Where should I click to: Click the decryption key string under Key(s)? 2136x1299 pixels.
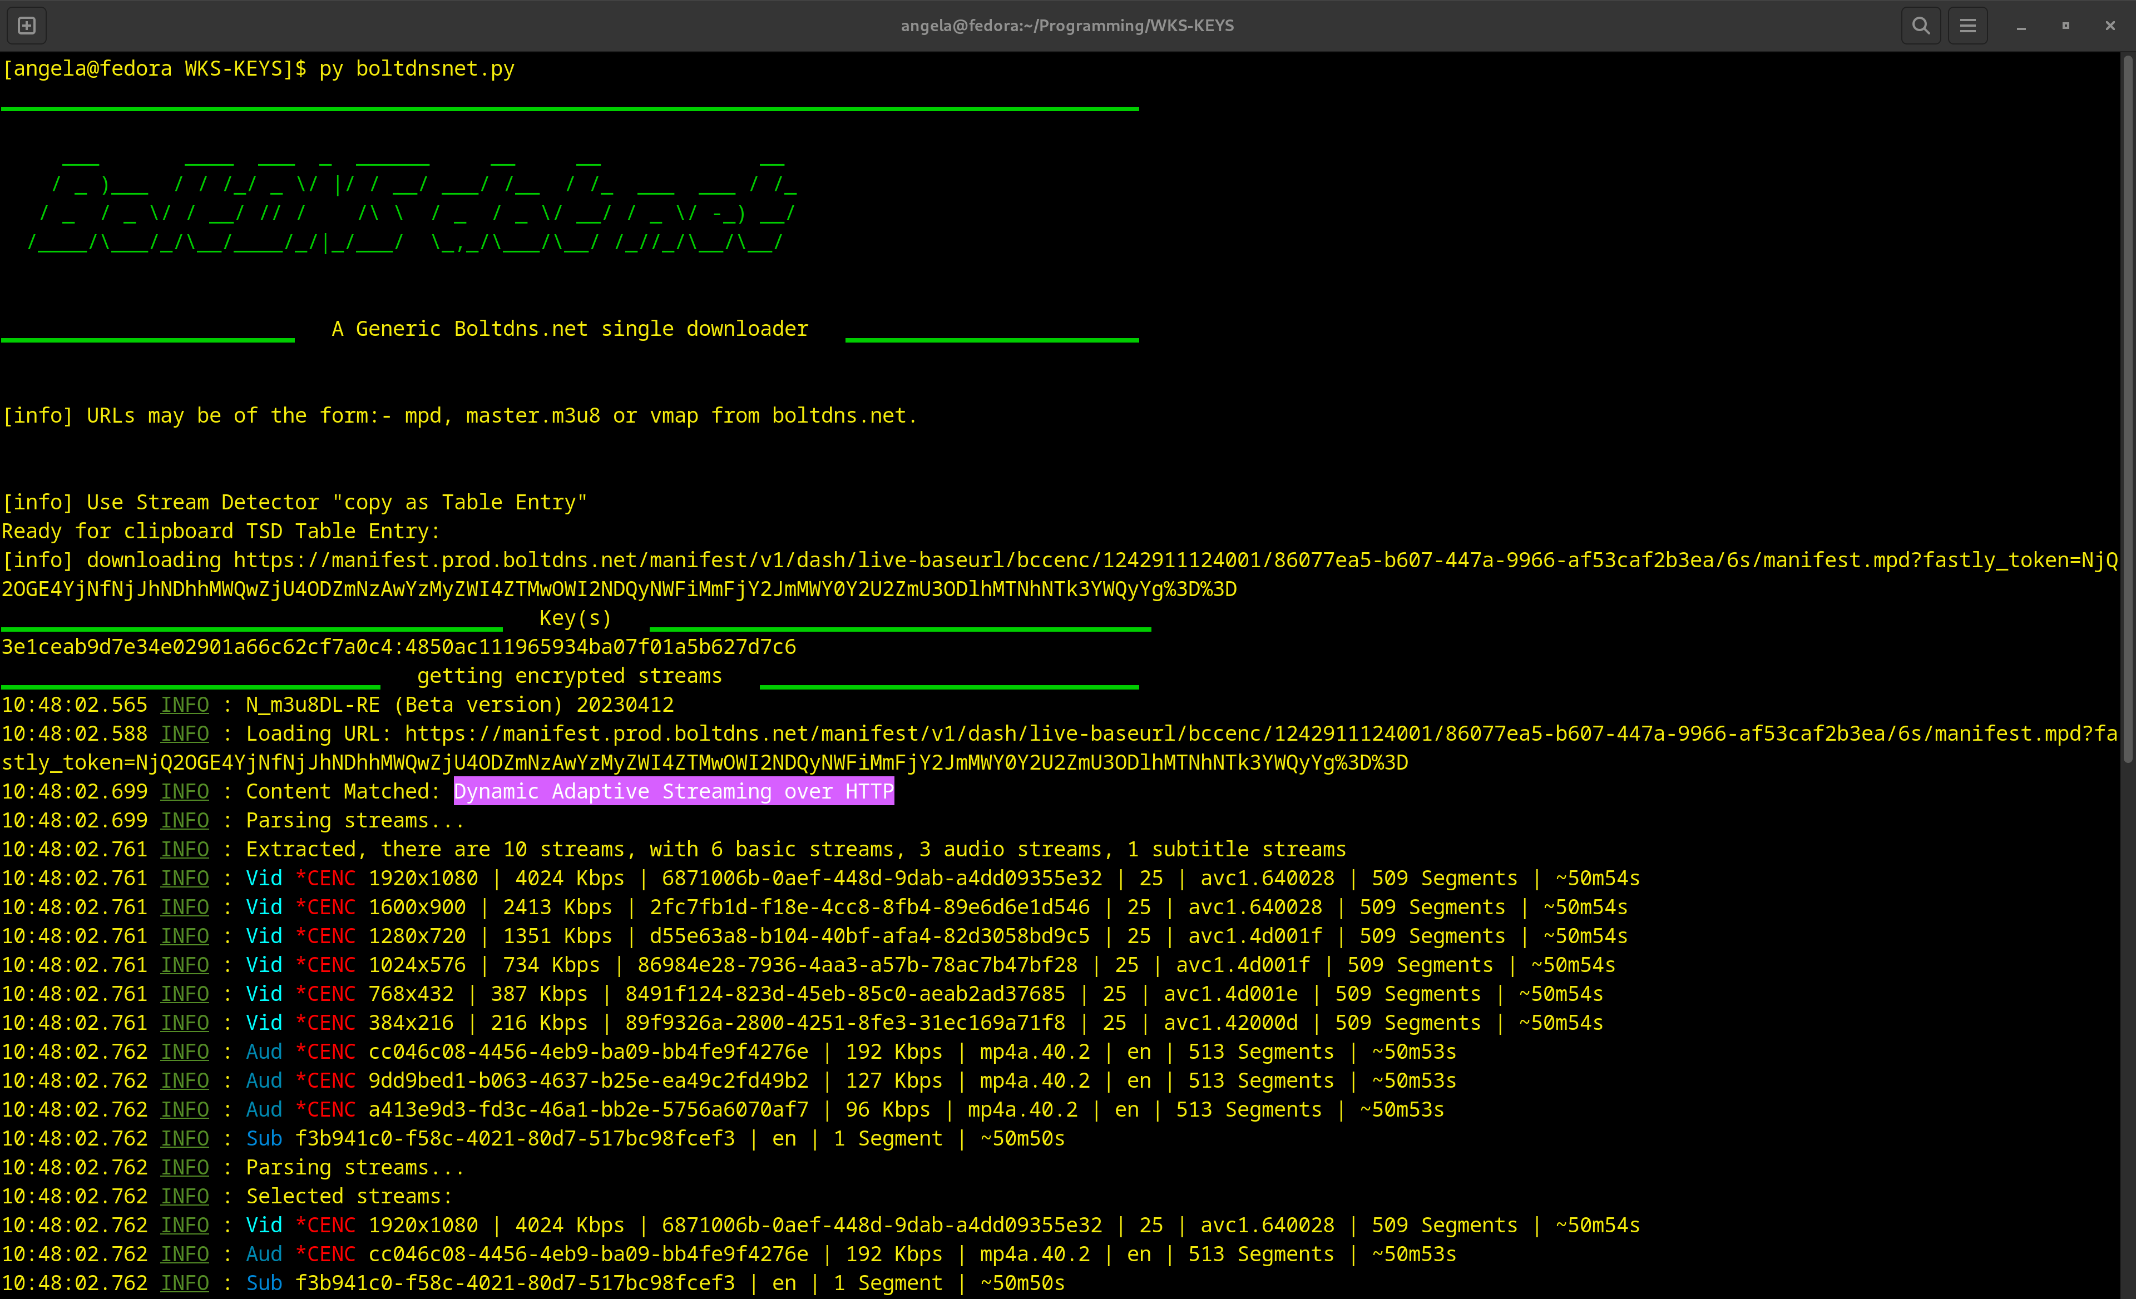point(399,647)
